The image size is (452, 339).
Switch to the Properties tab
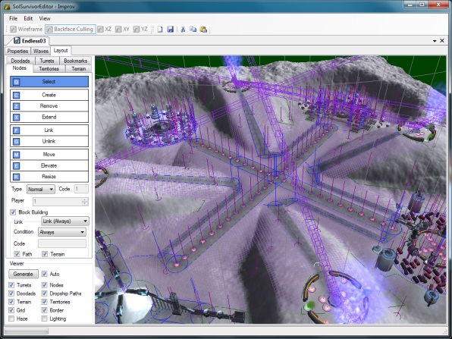tap(17, 51)
